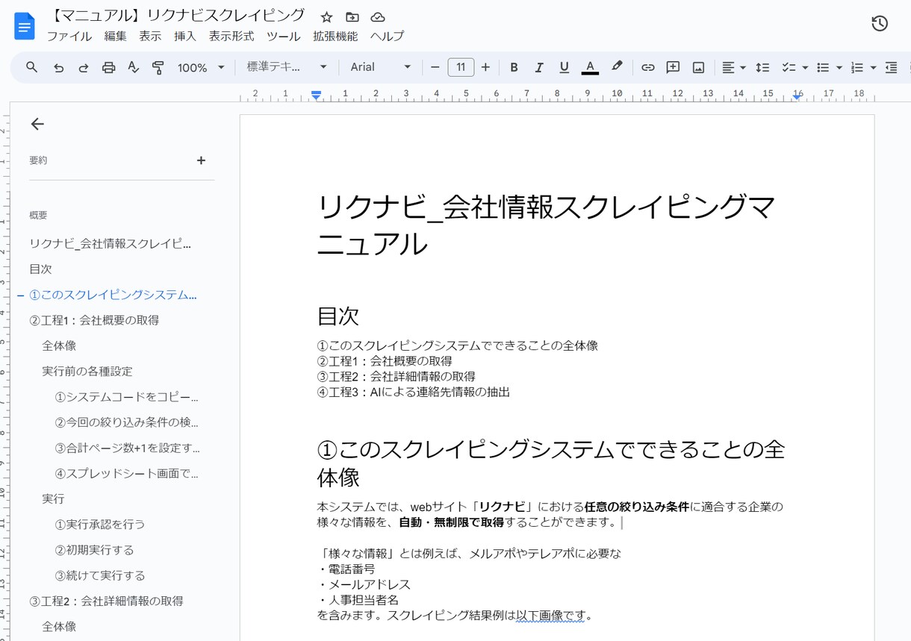Toggle bold formatting
Screen dimensions: 911x641
[514, 67]
